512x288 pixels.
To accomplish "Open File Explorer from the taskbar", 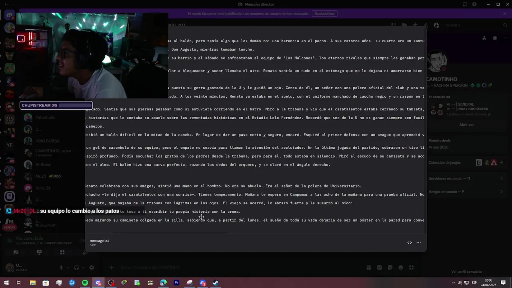I will [33, 283].
